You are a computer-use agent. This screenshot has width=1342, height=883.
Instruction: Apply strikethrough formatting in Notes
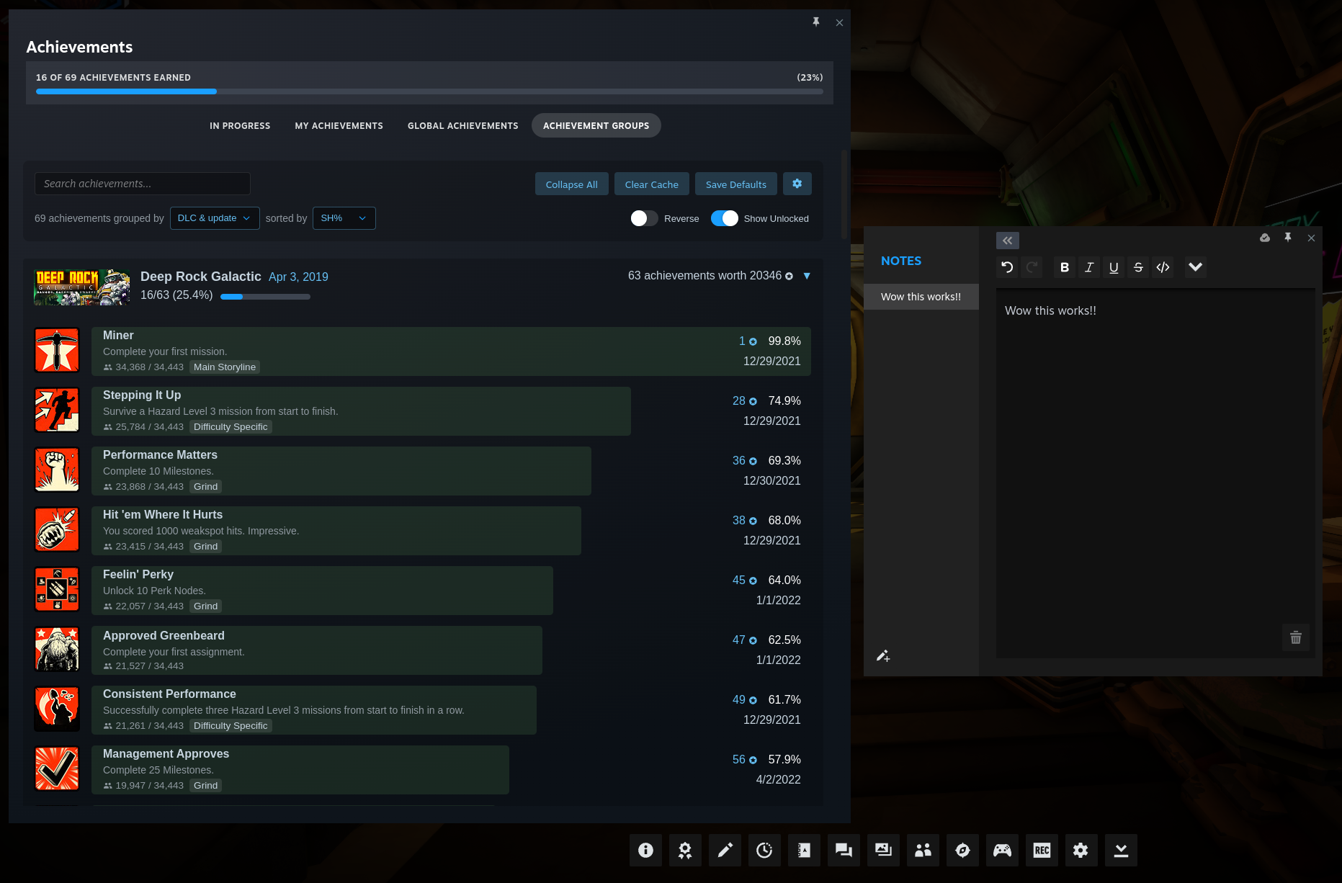pyautogui.click(x=1138, y=267)
